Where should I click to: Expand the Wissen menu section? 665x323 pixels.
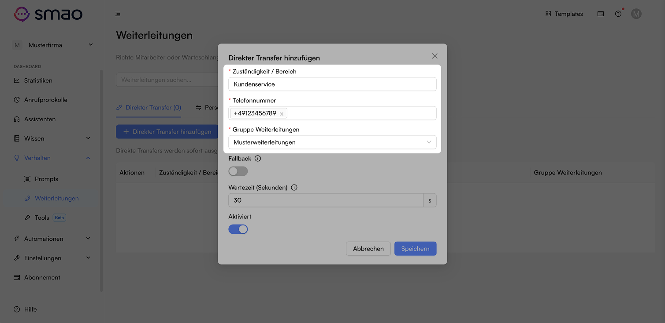click(x=53, y=138)
